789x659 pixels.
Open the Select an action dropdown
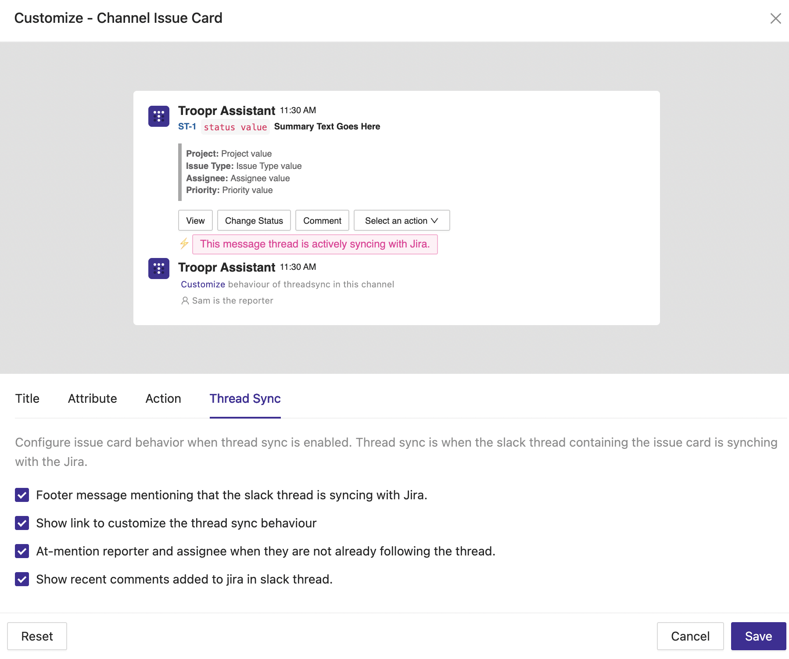[402, 220]
